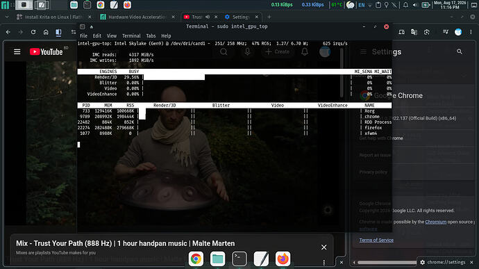The width and height of the screenshot is (479, 269).
Task: Switch to Hardware Video Acceleration tab
Action: 137,17
